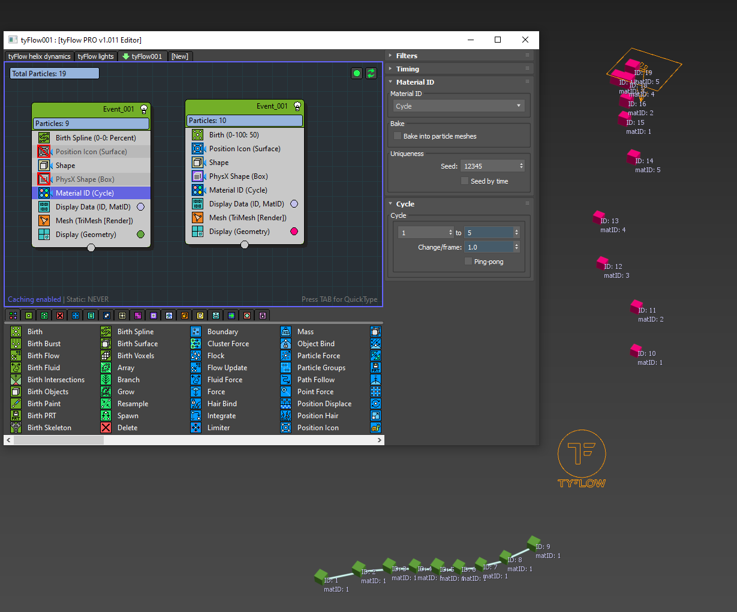Screen dimensions: 737x612
Task: Expand the Timing rollout
Action: 460,69
